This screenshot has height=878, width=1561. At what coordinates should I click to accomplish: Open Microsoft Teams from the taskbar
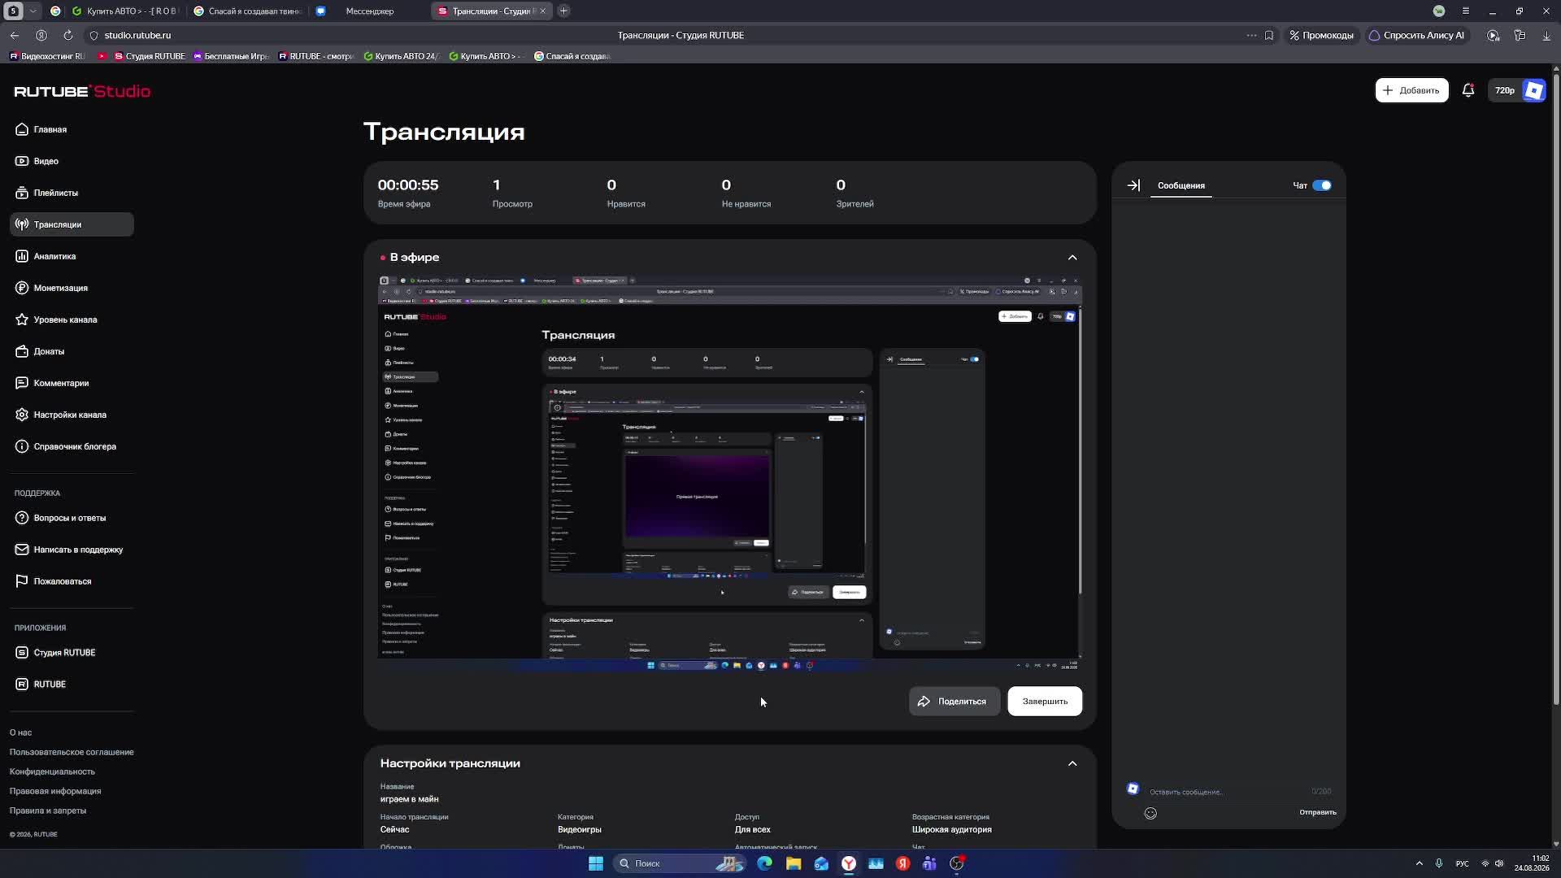tap(929, 863)
